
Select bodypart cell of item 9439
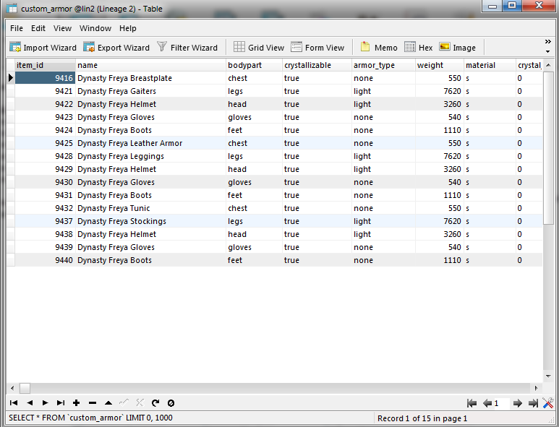(254, 247)
